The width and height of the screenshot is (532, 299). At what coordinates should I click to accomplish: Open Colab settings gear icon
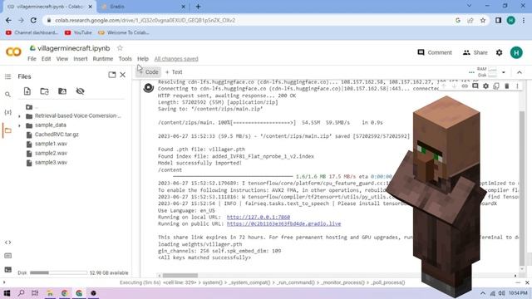click(499, 52)
